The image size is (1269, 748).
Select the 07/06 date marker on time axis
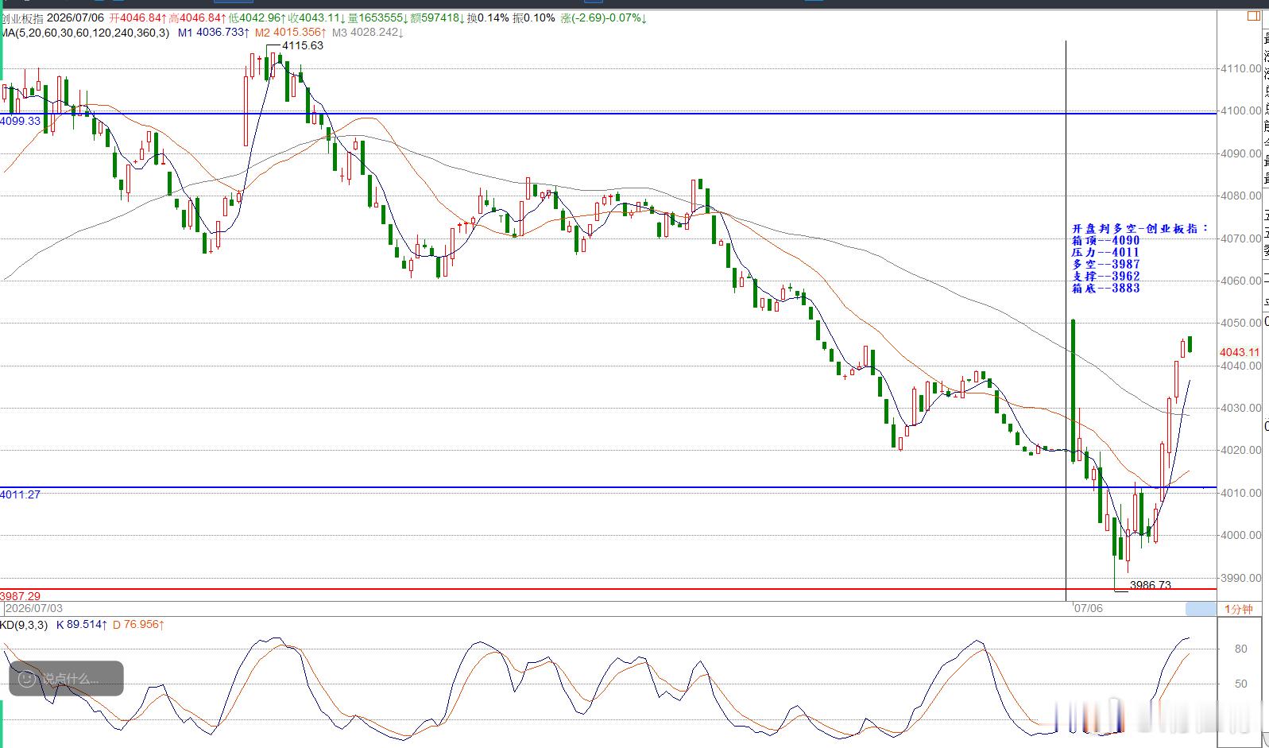pos(1088,608)
